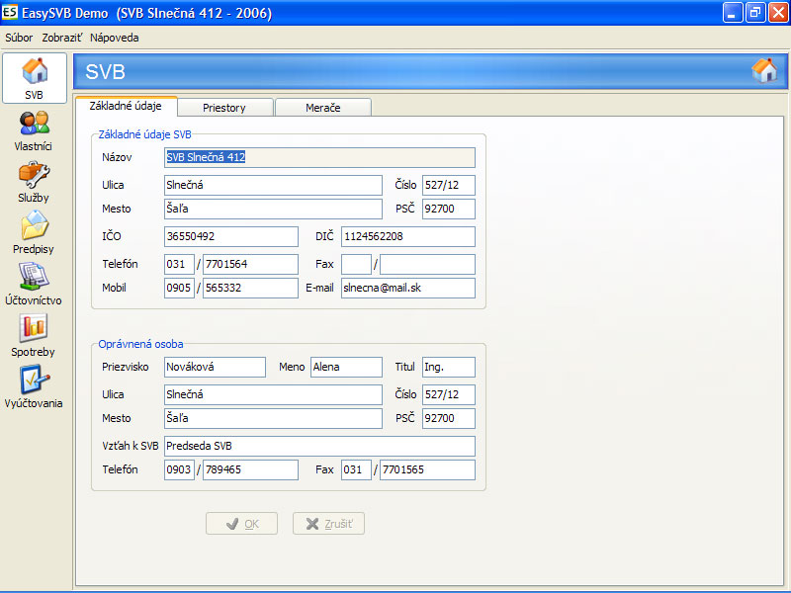The width and height of the screenshot is (791, 593).
Task: Open the Služby services section
Action: (x=34, y=183)
